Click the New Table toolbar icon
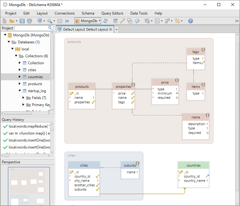The width and height of the screenshot is (240, 206). (x=115, y=21)
